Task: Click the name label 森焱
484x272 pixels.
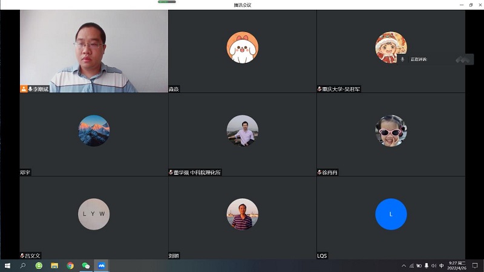Action: pos(174,89)
